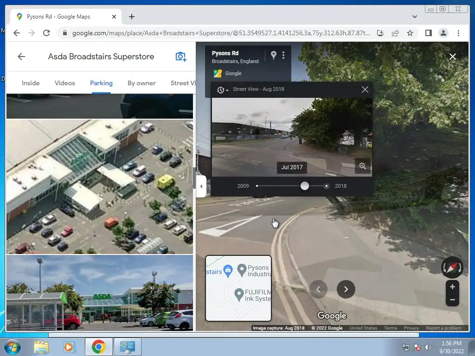The height and width of the screenshot is (356, 475).
Task: Click the mini map preview
Action: pos(238,288)
